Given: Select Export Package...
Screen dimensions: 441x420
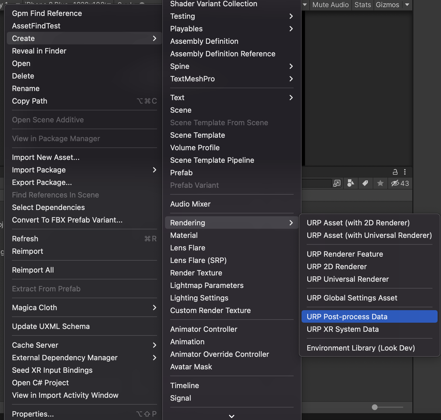Looking at the screenshot, I should click(x=85, y=182).
